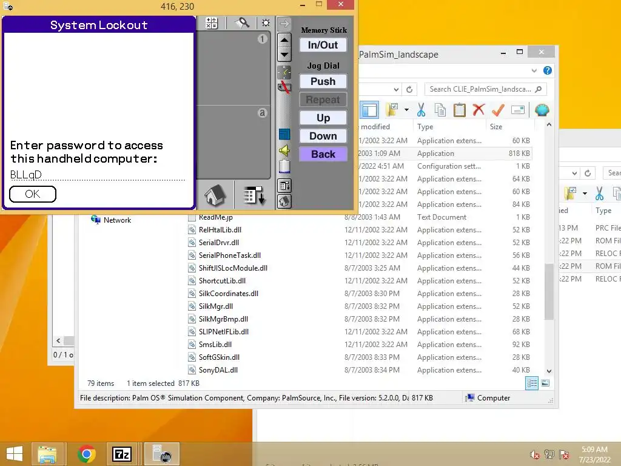Select Network in navigation pane
Viewport: 621px width, 466px height.
click(117, 220)
